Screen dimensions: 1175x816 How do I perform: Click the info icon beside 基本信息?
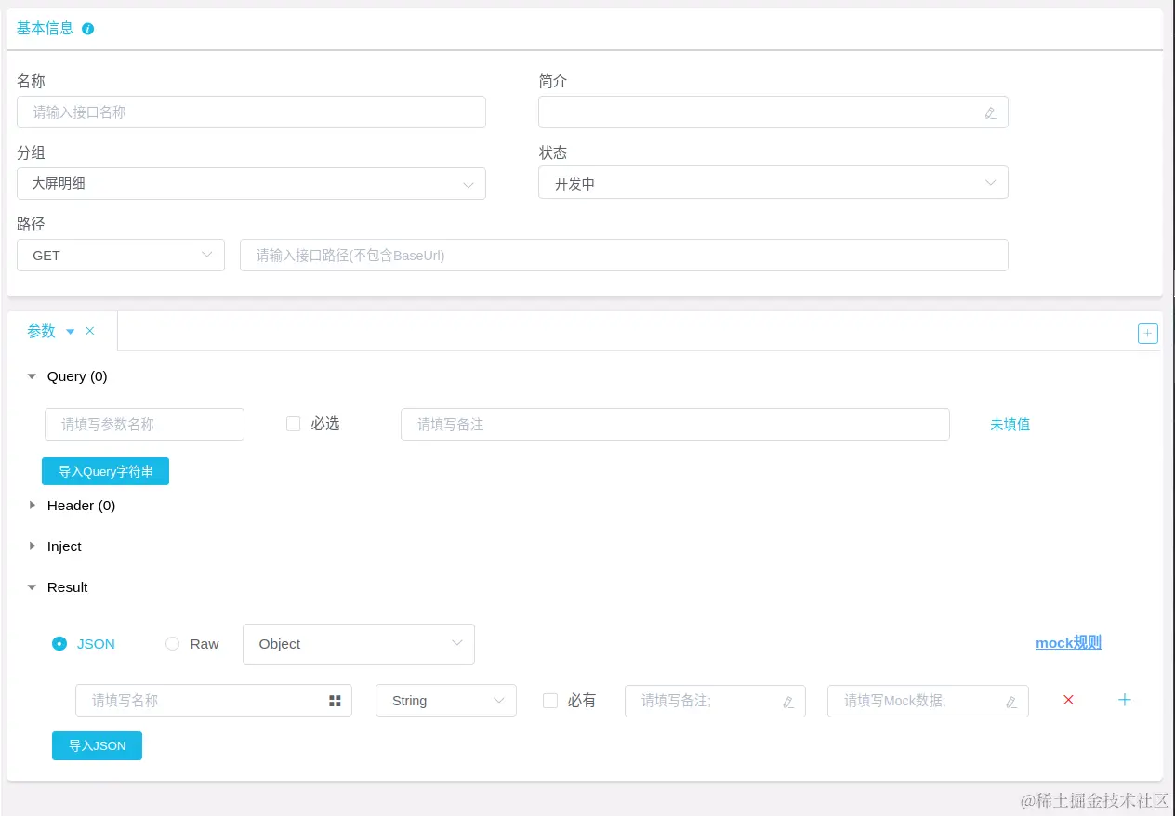tap(88, 29)
